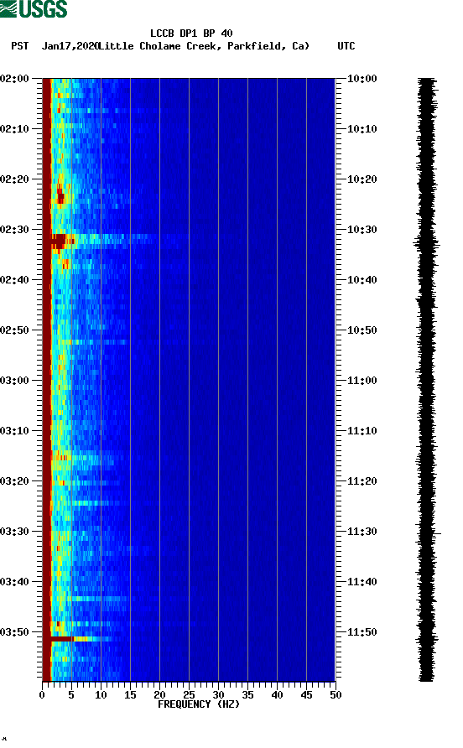Image resolution: width=463 pixels, height=748 pixels.
Task: Click the 35 Hz frequency axis label
Action: pyautogui.click(x=247, y=695)
